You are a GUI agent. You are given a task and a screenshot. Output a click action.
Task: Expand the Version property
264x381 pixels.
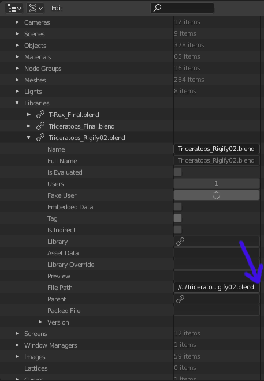pos(40,322)
